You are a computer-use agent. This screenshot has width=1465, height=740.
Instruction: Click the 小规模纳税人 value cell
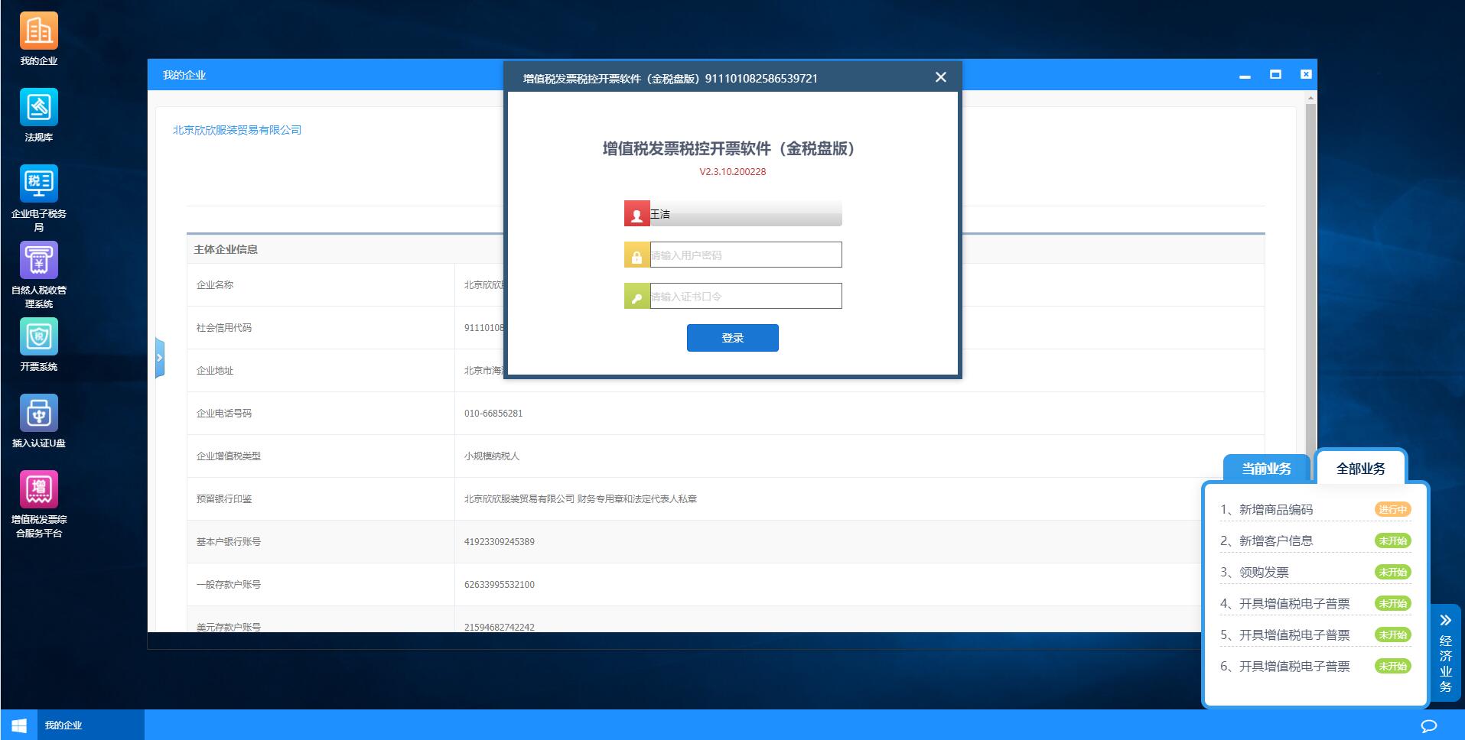point(491,456)
